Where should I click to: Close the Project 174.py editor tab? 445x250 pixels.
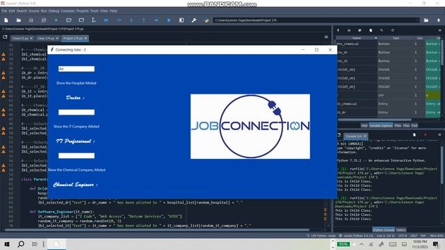pyautogui.click(x=86, y=38)
